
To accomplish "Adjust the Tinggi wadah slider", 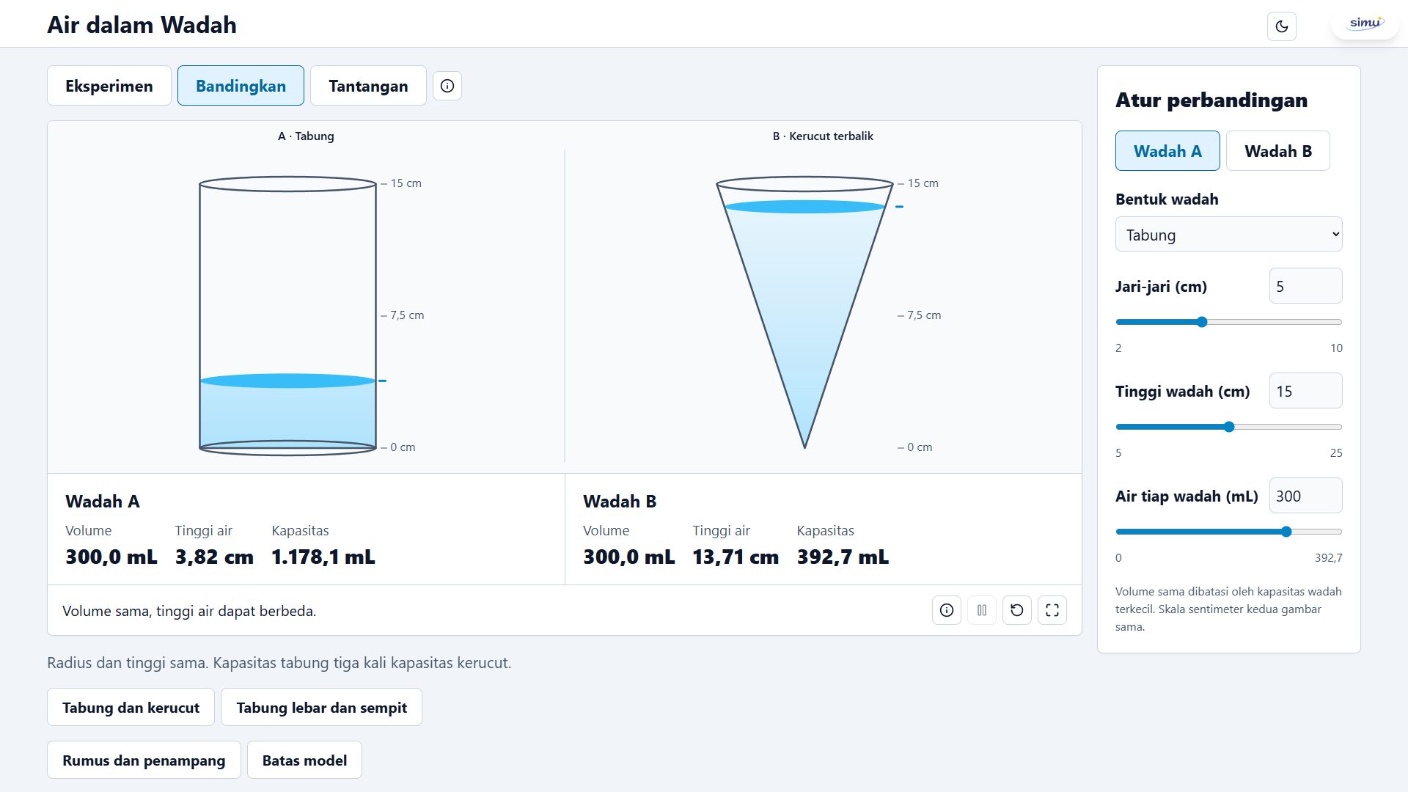I will click(x=1229, y=427).
